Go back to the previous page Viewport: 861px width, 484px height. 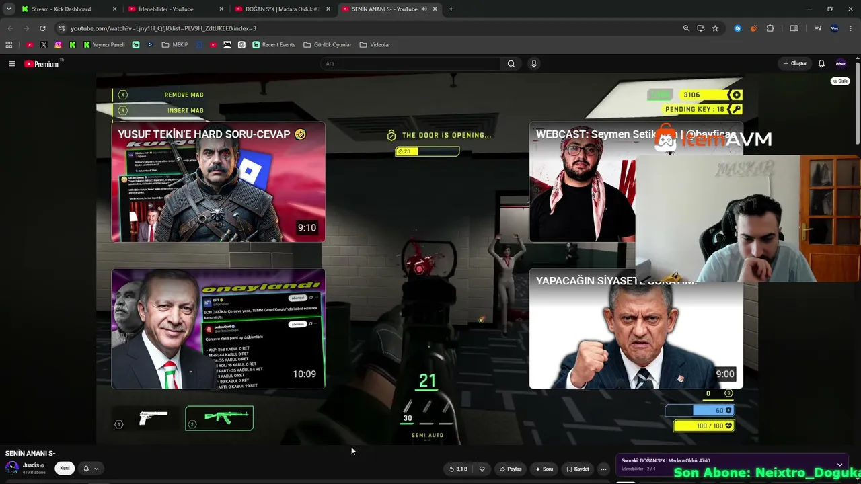(10, 28)
